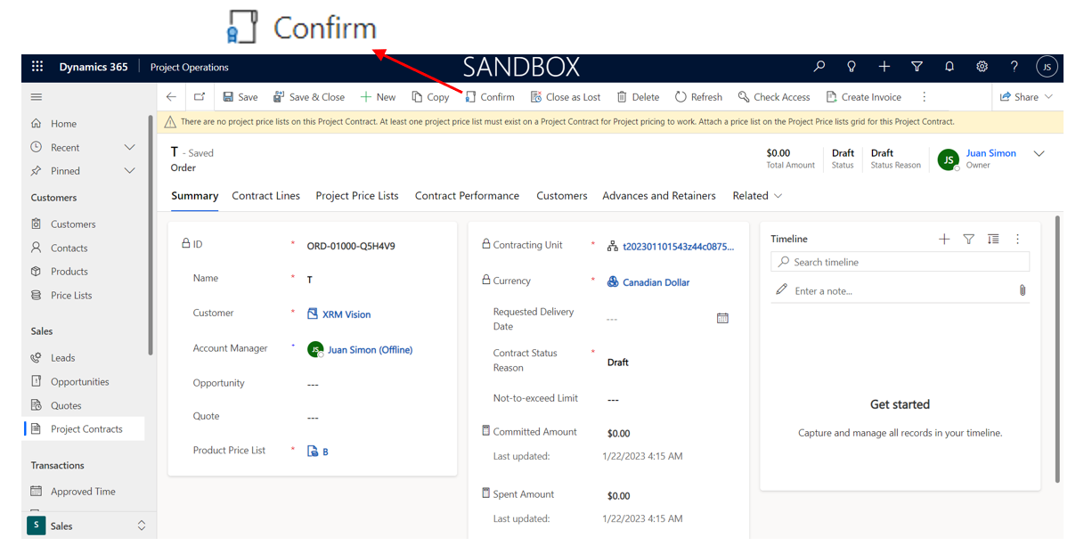
Task: Click Dynamics 365 in the header
Action: [94, 67]
